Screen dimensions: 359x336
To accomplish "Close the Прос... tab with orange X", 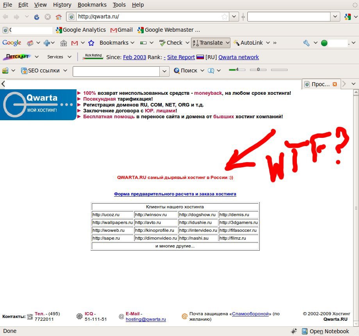I will pyautogui.click(x=335, y=84).
